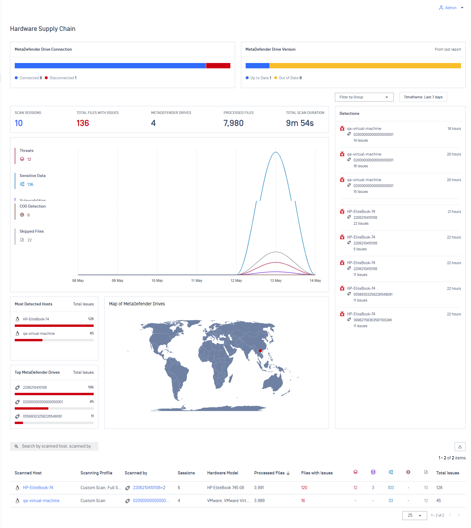This screenshot has width=471, height=528.
Task: Open the Admin user menu
Action: (451, 8)
